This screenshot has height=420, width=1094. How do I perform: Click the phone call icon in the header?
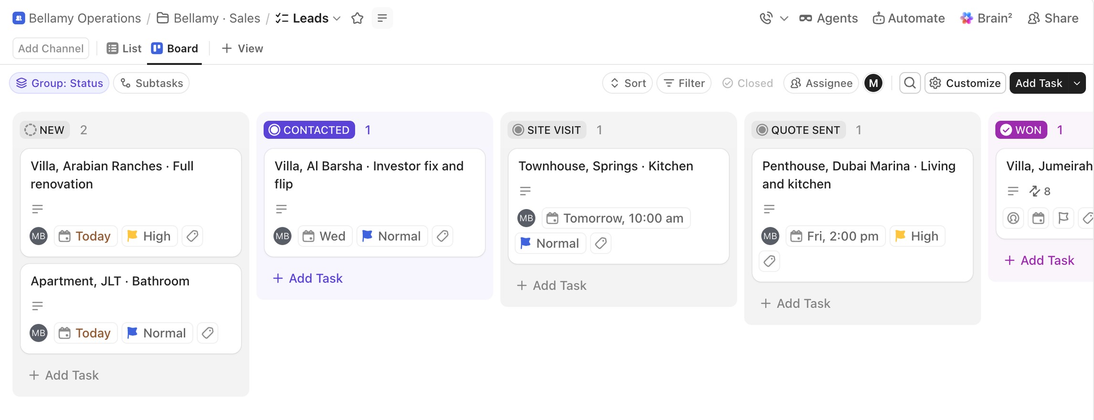pyautogui.click(x=766, y=18)
